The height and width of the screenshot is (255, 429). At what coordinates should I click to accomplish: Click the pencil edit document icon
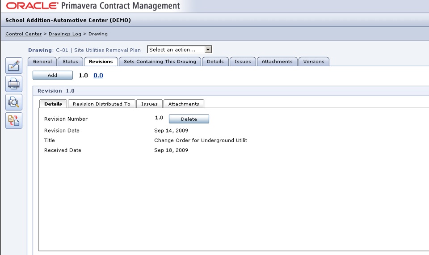[x=13, y=65]
